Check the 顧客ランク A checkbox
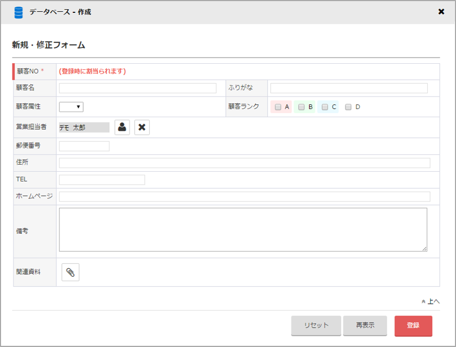 pos(278,107)
